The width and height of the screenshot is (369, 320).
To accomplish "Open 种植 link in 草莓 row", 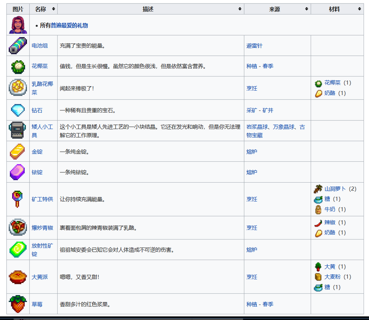I will [251, 304].
